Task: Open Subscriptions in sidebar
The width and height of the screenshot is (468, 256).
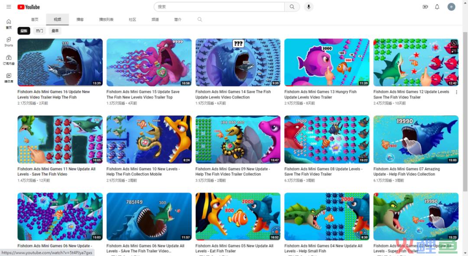Action: pos(9,60)
